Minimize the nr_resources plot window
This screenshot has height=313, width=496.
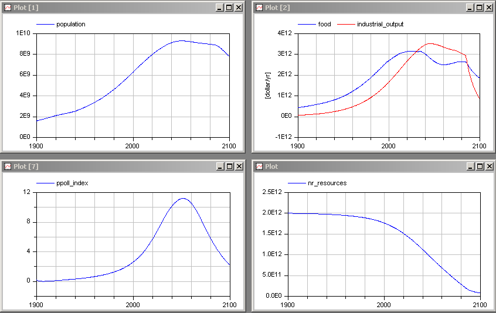[470, 166]
